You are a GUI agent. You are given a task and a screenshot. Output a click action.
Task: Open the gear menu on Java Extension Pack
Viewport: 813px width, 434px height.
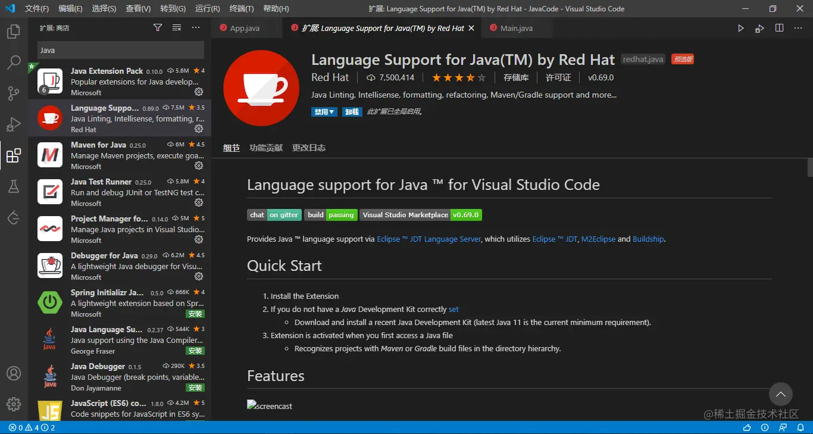(x=199, y=92)
